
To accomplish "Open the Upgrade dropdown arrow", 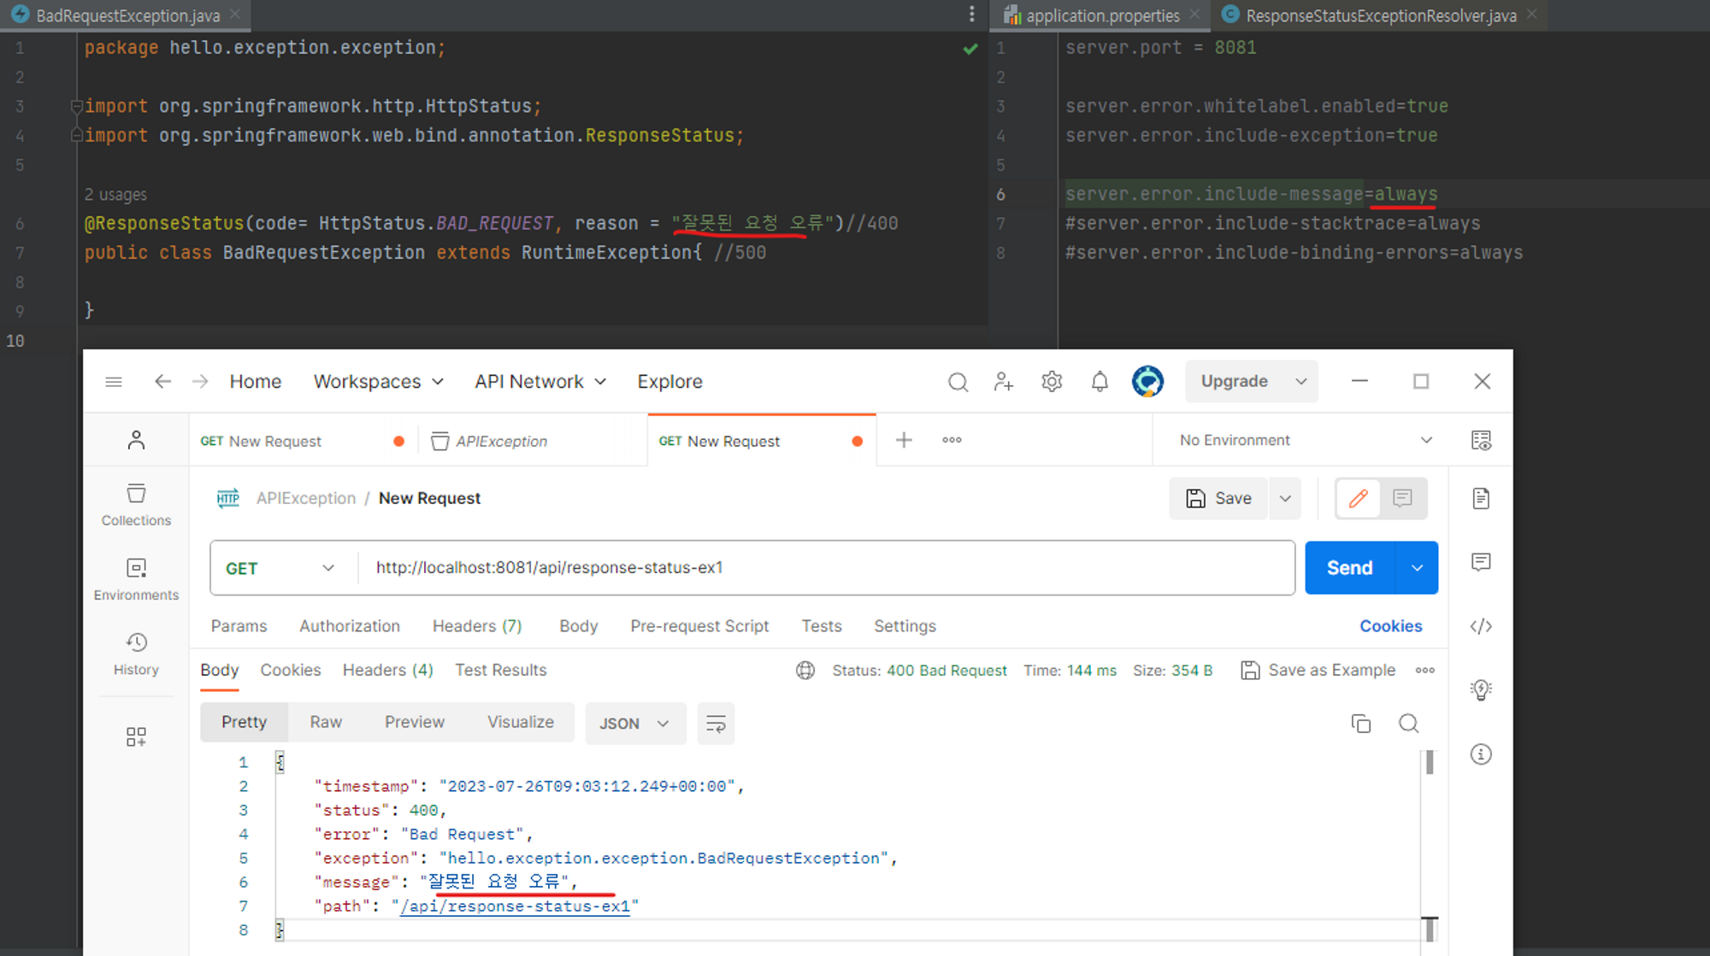I will (x=1301, y=382).
